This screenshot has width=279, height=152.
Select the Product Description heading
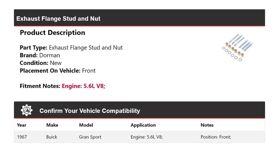pos(52,33)
